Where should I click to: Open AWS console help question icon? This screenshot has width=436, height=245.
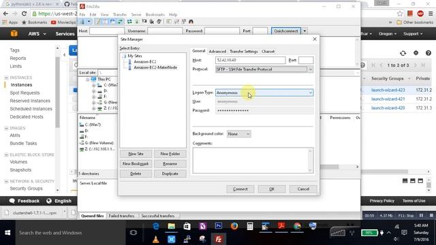coord(429,53)
